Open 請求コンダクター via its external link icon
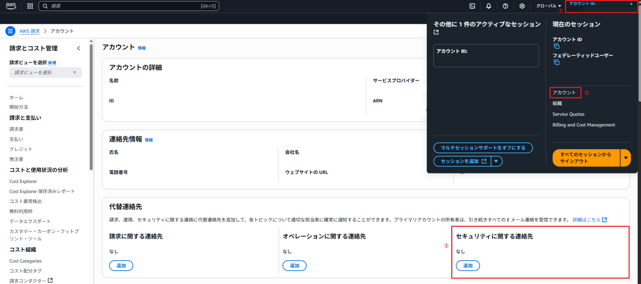Screen dimensions: 641x284 tap(50, 280)
